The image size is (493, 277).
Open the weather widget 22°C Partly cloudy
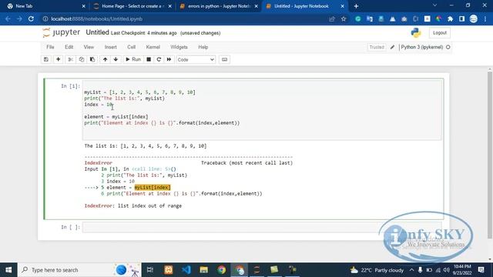pos(377,270)
